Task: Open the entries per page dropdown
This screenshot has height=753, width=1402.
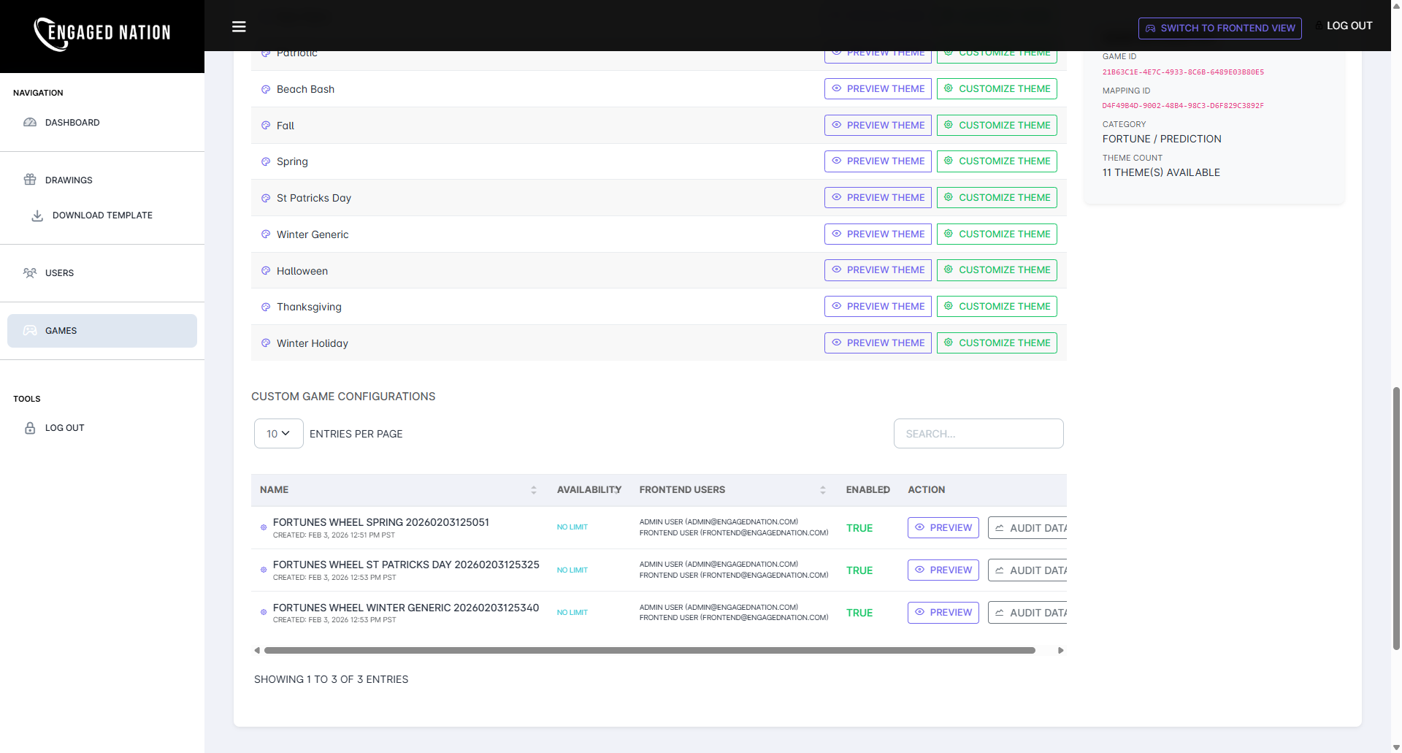Action: point(278,433)
